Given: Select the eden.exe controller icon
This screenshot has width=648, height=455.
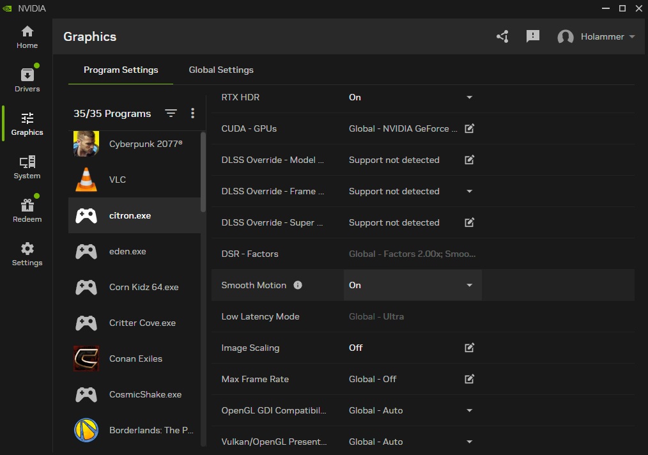Looking at the screenshot, I should point(86,251).
